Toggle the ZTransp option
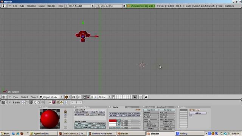 [x=90, y=124]
